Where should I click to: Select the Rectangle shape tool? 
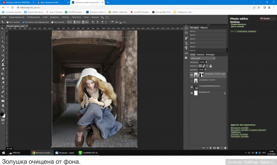[x=3, y=101]
